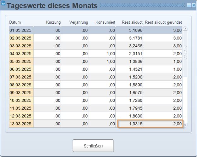Close the window with the X icon
This screenshot has width=197, height=157.
[x=193, y=5]
